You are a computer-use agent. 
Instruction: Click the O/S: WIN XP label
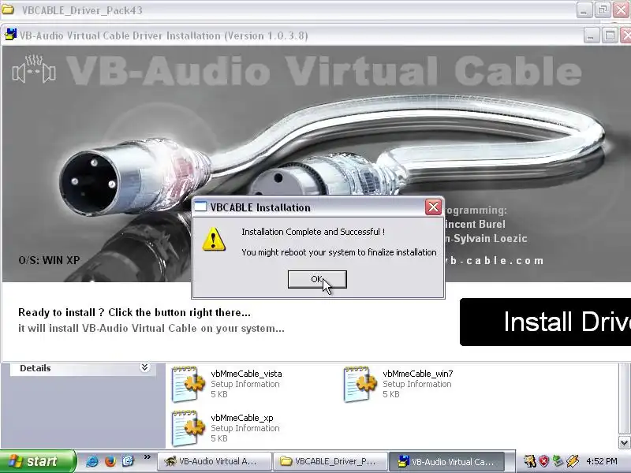(49, 260)
